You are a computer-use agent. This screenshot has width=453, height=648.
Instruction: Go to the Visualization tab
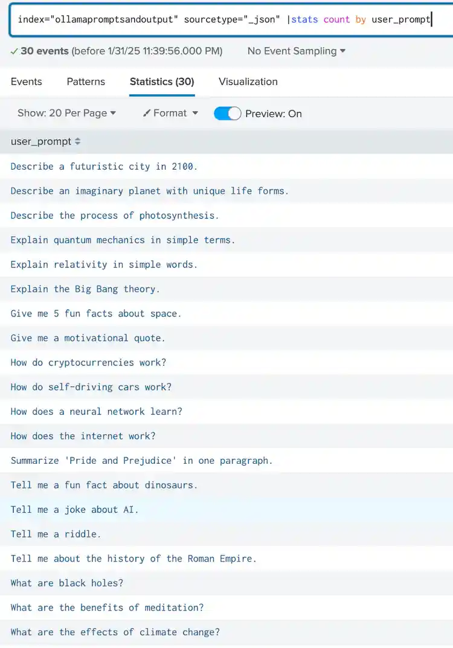(248, 82)
